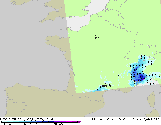Pick the 0.1–0.5 mm legend swatch
Screen dimensions: 161x125
click(4, 122)
